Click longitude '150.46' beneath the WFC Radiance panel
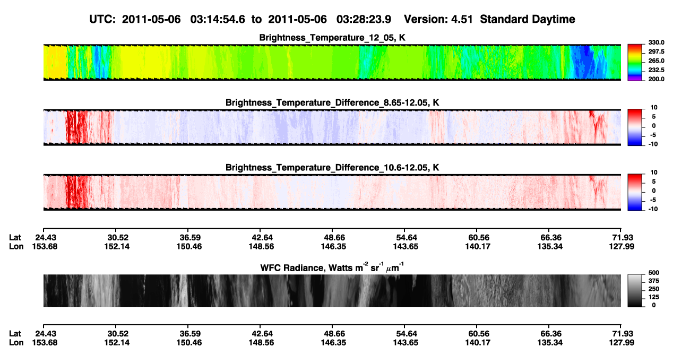This screenshot has width=690, height=354. (188, 343)
